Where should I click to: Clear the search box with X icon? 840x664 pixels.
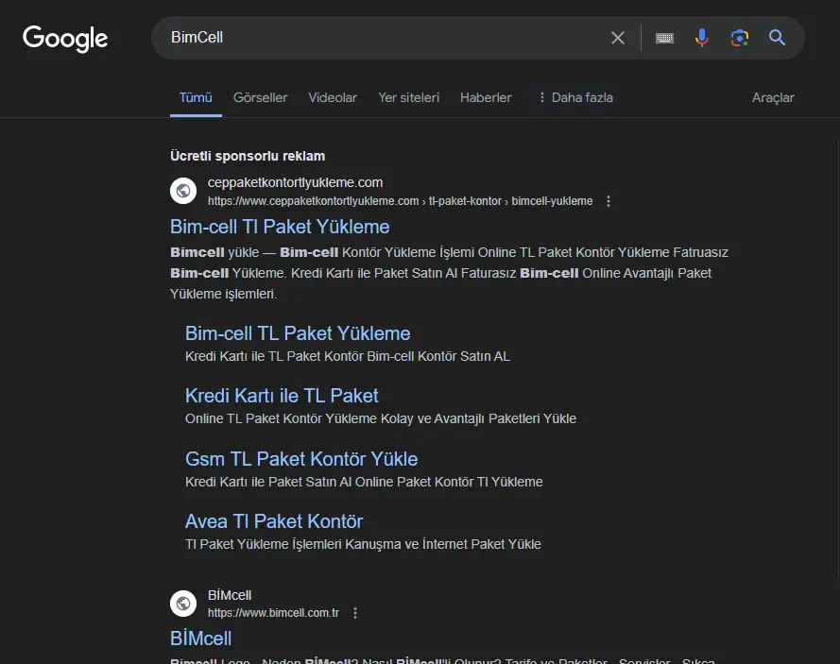pos(618,38)
